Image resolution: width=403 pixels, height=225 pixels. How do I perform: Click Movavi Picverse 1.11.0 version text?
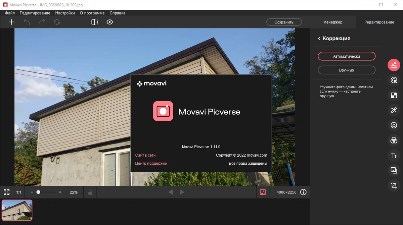click(201, 147)
